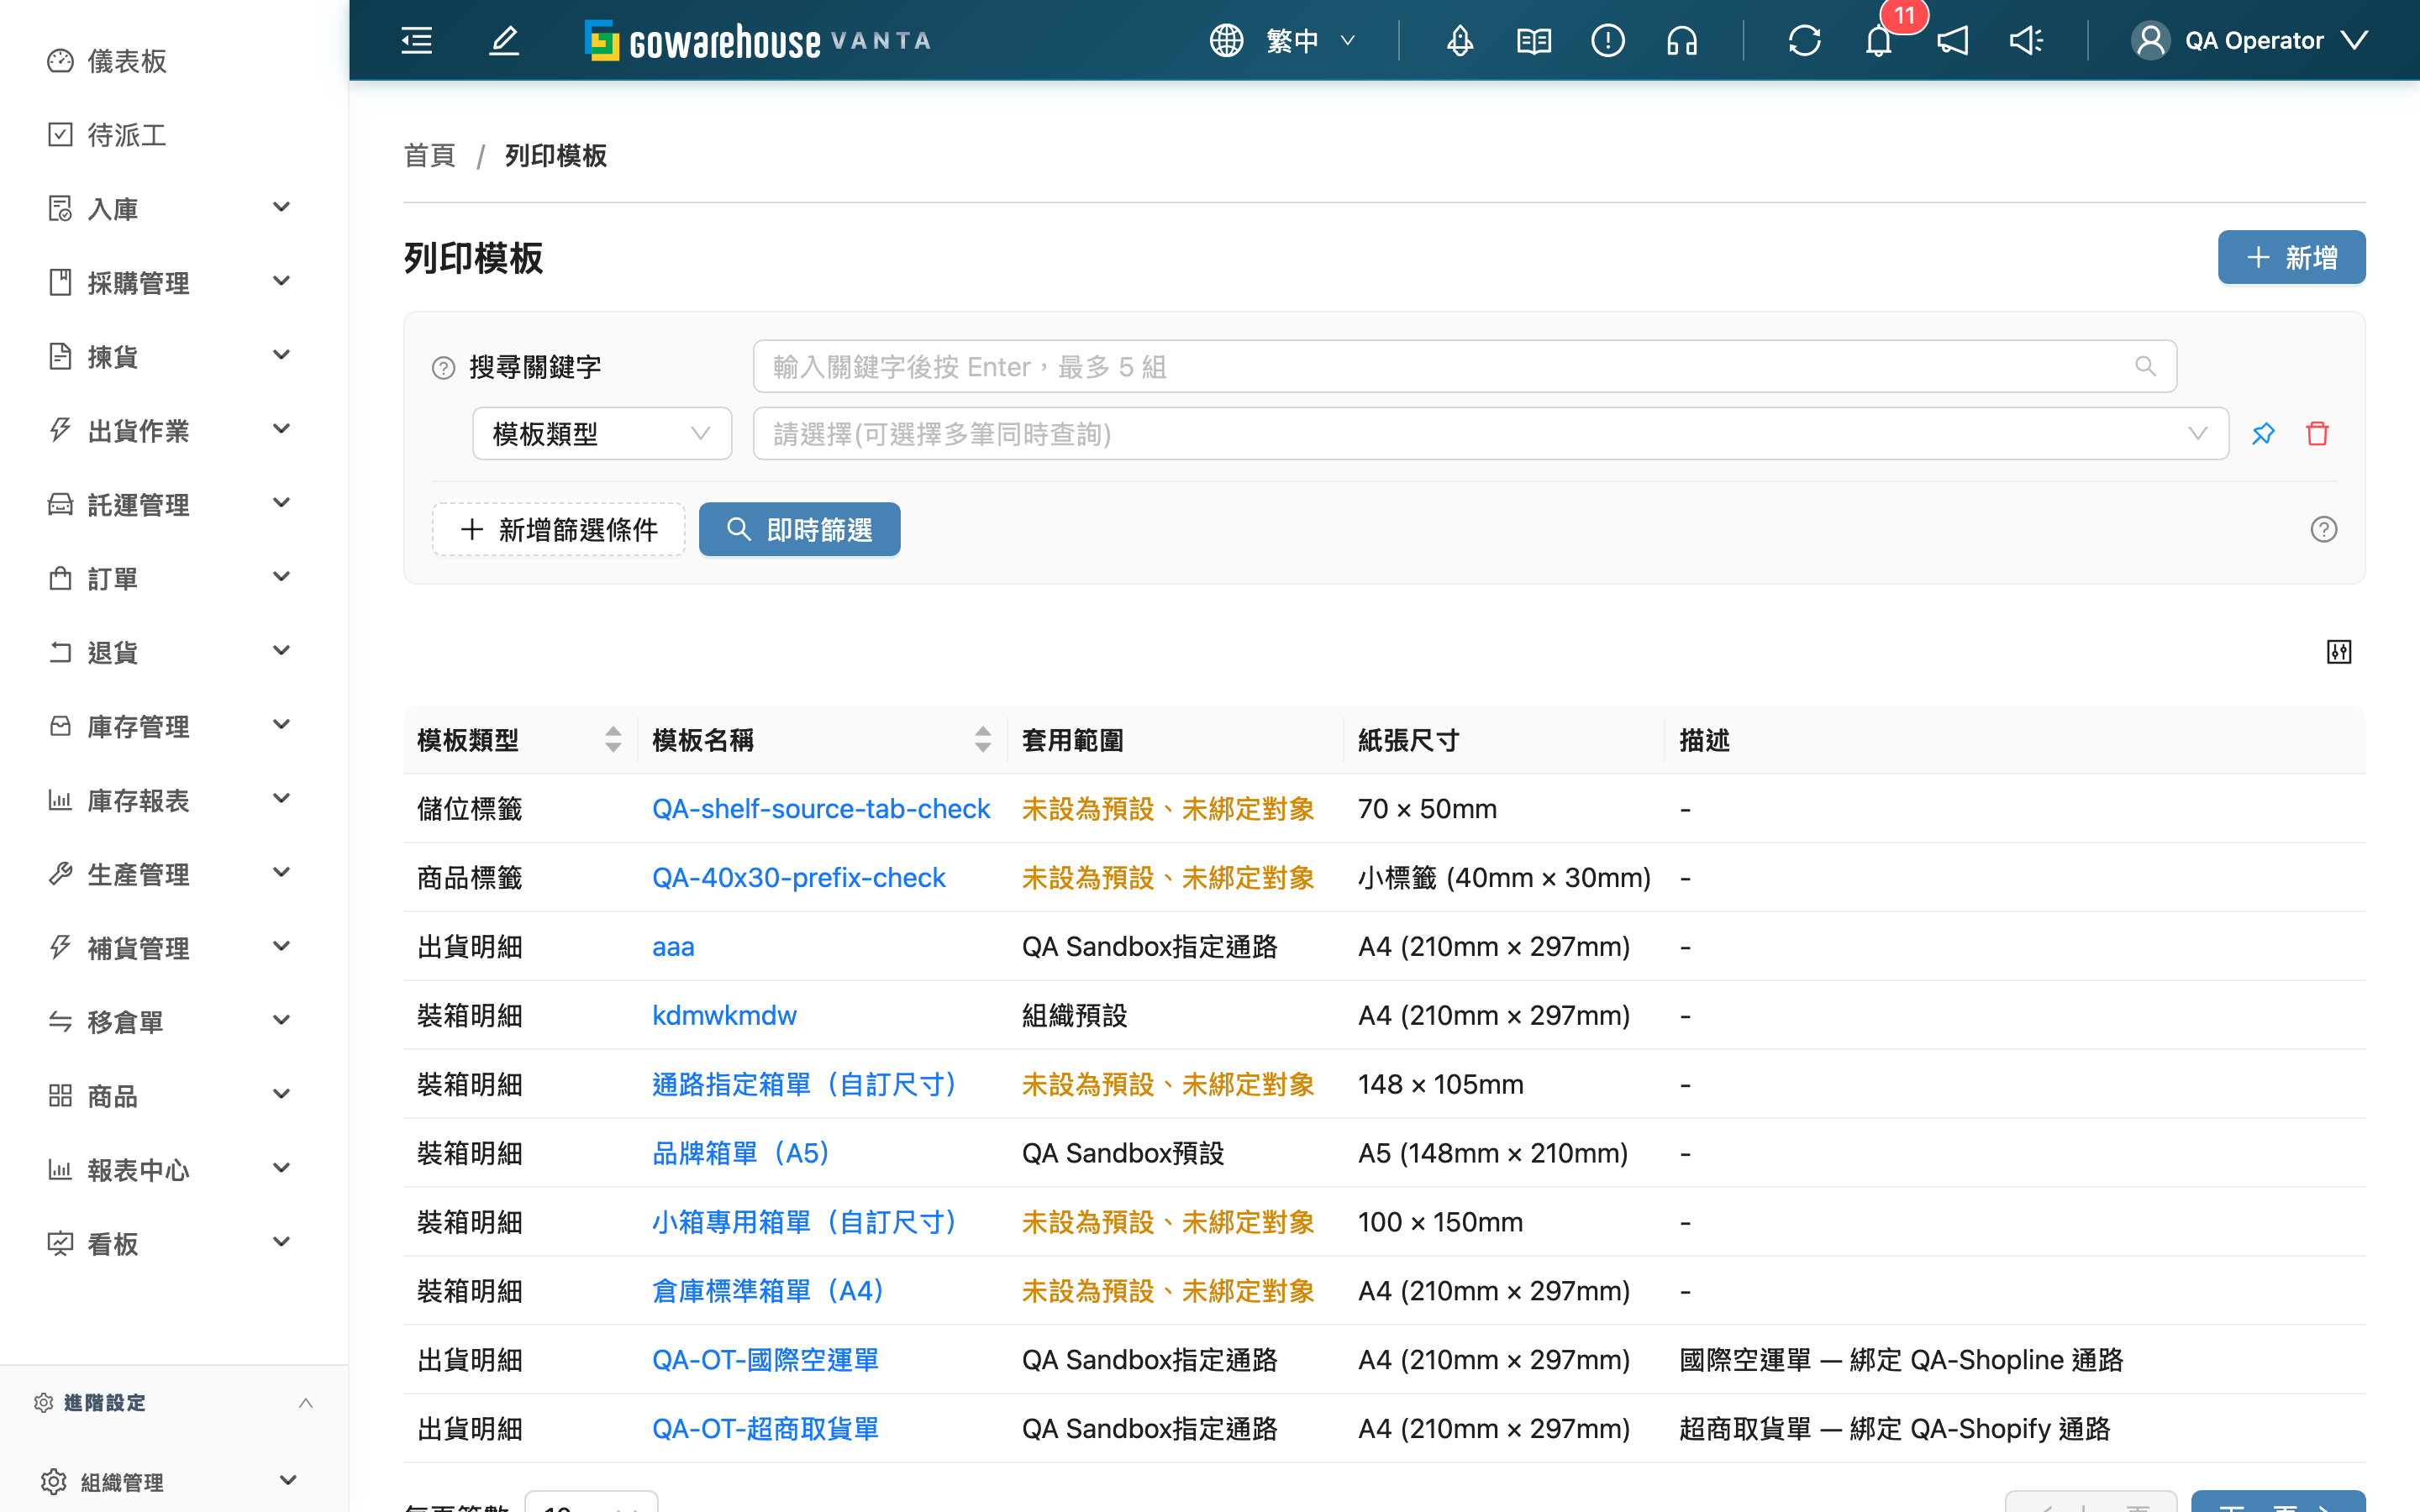The height and width of the screenshot is (1512, 2420).
Task: Open the language globe selector
Action: point(1282,41)
